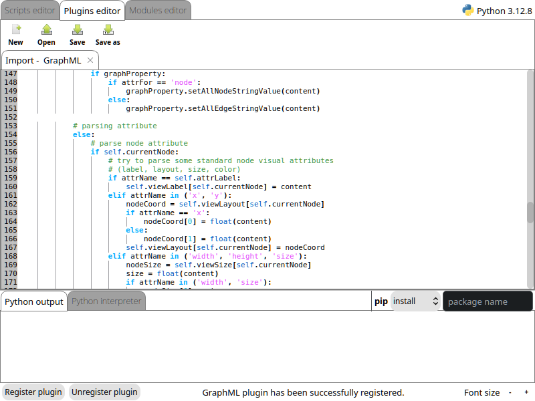
Task: Increase font size with plus button
Action: point(526,392)
